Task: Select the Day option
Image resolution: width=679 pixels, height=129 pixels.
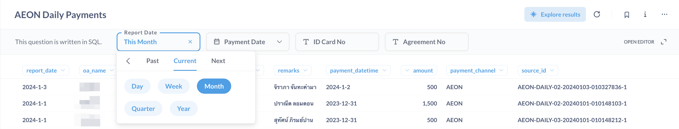Action: point(137,86)
